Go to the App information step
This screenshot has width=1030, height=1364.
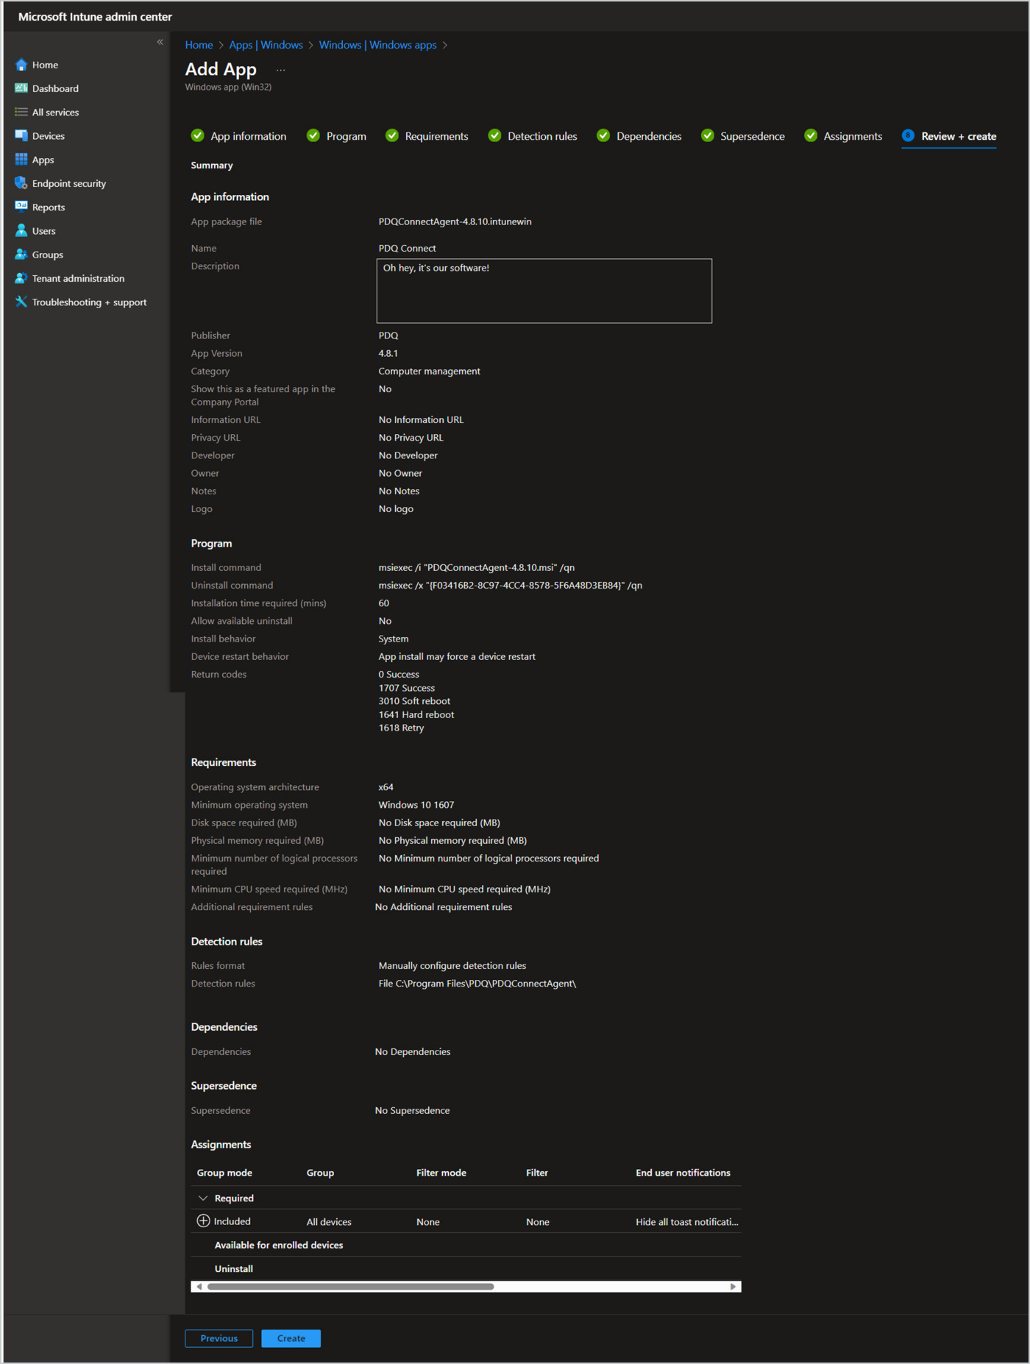coord(249,136)
